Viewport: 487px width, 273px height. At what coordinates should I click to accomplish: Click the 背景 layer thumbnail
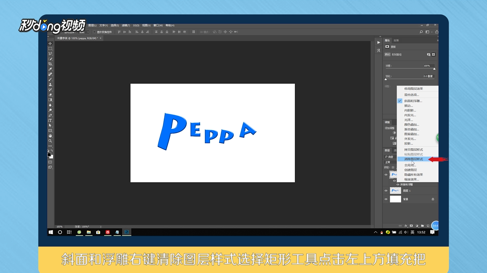[396, 199]
